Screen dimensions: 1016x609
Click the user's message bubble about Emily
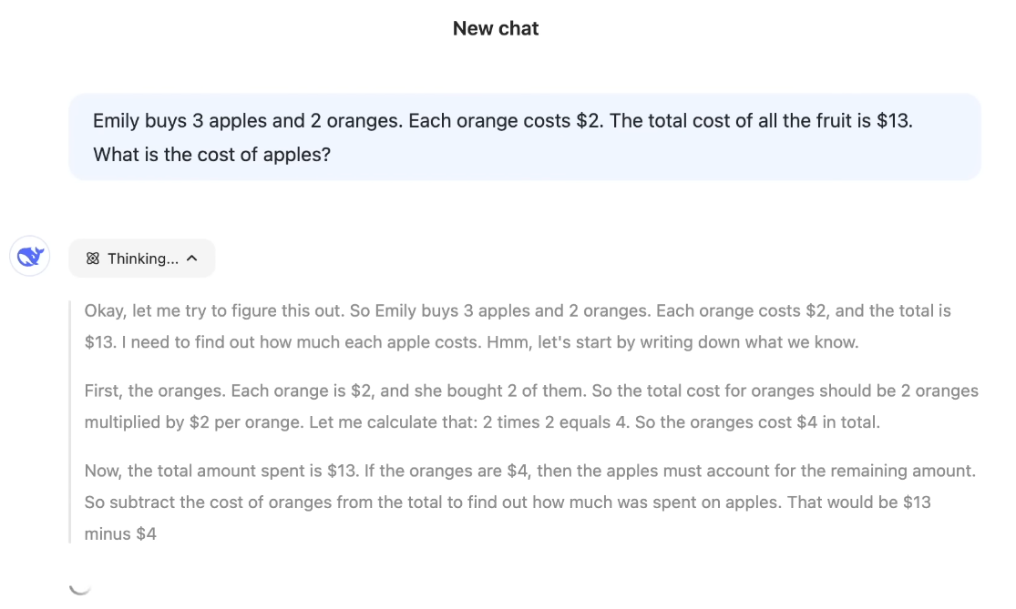(x=525, y=137)
